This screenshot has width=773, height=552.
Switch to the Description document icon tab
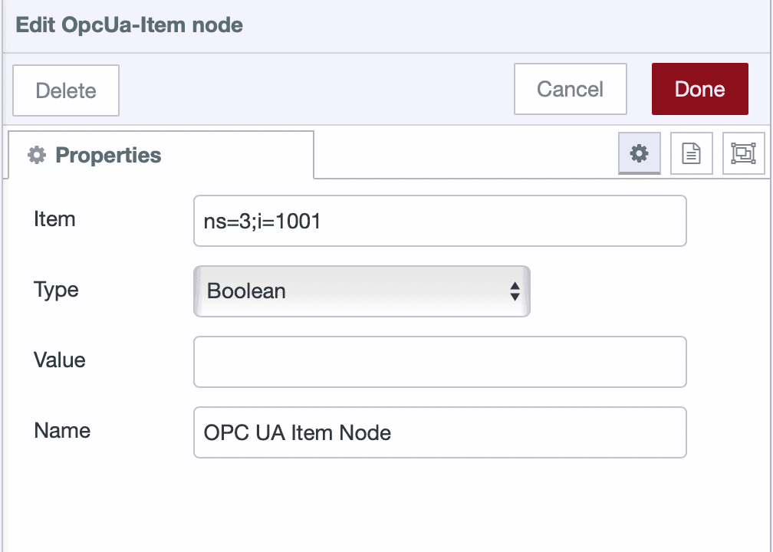click(691, 153)
